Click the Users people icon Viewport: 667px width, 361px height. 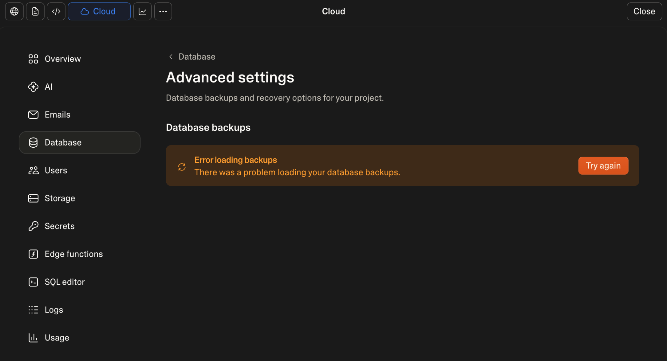point(33,170)
